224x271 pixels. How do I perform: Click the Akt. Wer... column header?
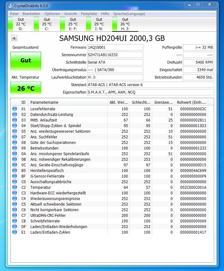pos(118,102)
